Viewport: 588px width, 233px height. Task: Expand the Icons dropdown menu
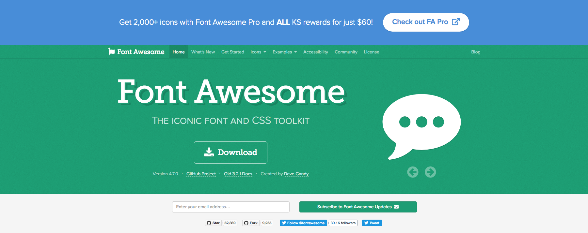click(258, 52)
